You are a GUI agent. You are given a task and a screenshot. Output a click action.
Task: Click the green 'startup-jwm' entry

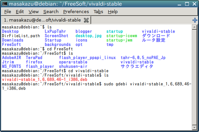[x=119, y=40]
